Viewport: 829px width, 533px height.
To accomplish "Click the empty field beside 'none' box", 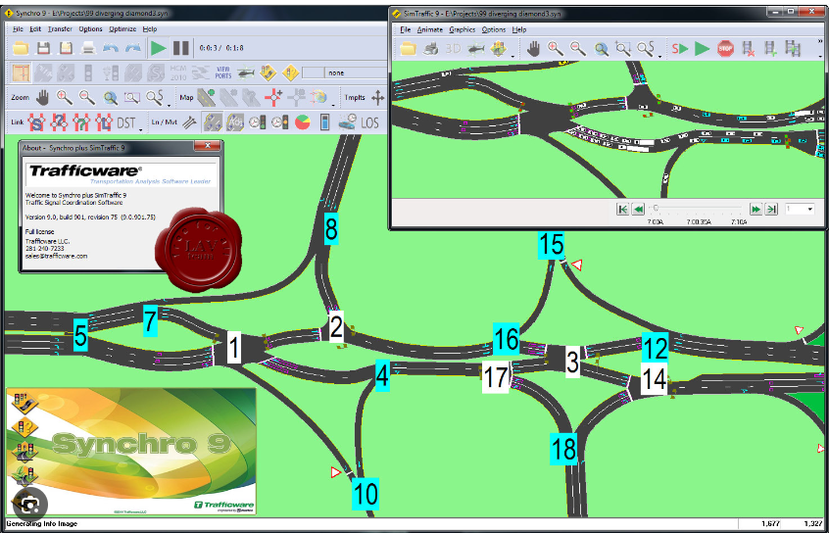I will tap(312, 73).
